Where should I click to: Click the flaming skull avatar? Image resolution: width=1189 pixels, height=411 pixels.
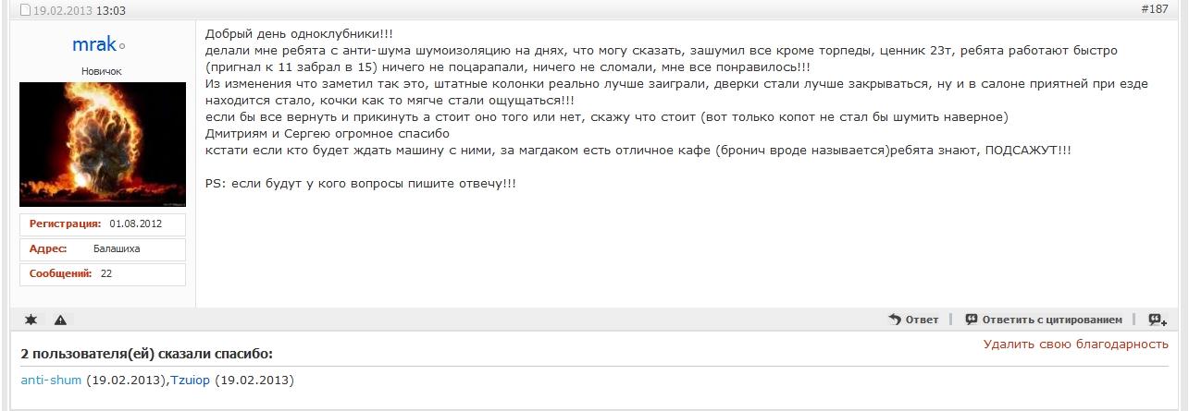tap(103, 144)
